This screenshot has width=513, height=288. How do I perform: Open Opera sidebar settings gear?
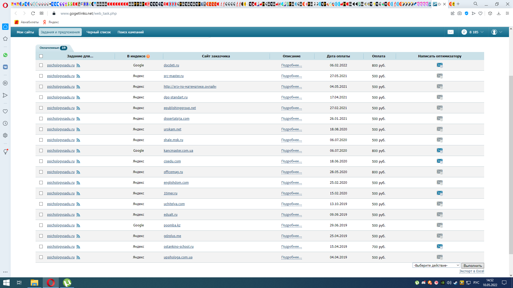(x=5, y=135)
